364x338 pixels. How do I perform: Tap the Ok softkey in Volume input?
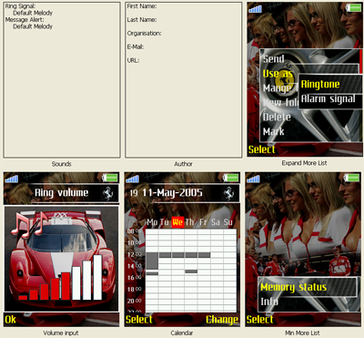coord(10,320)
